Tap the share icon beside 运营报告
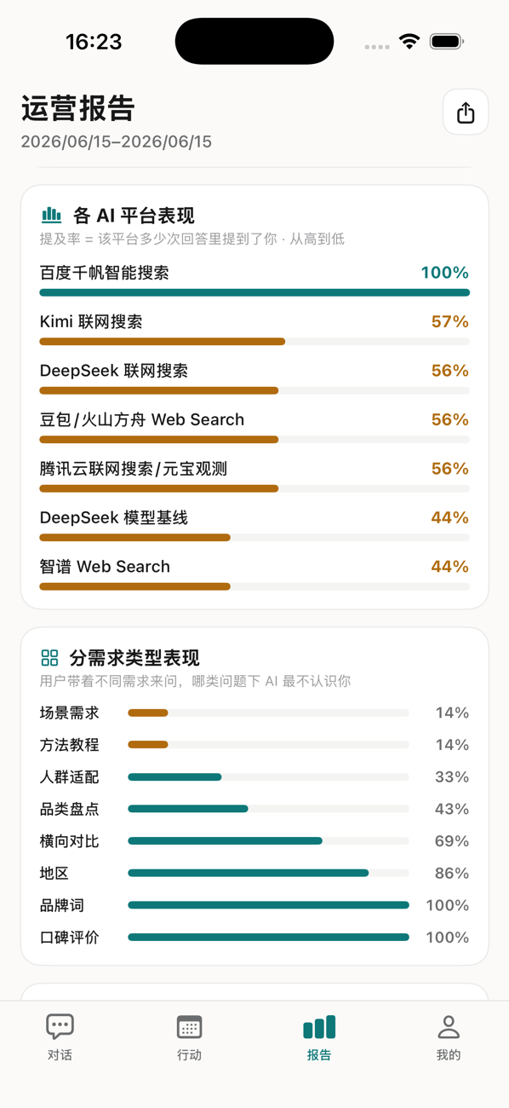The width and height of the screenshot is (509, 1108). (x=466, y=112)
